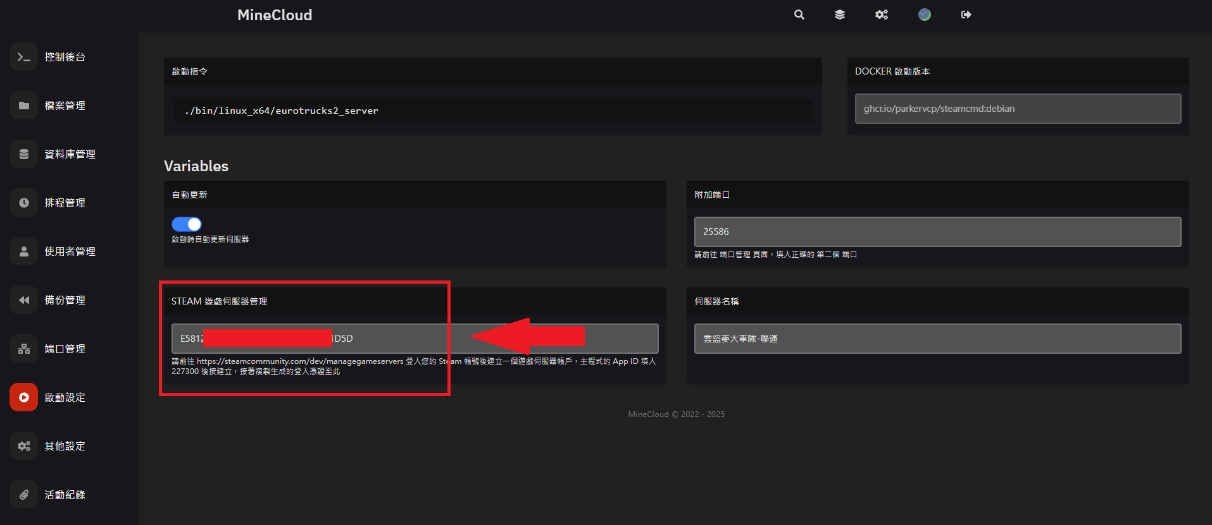Go to 控制後台 menu label

coord(65,57)
